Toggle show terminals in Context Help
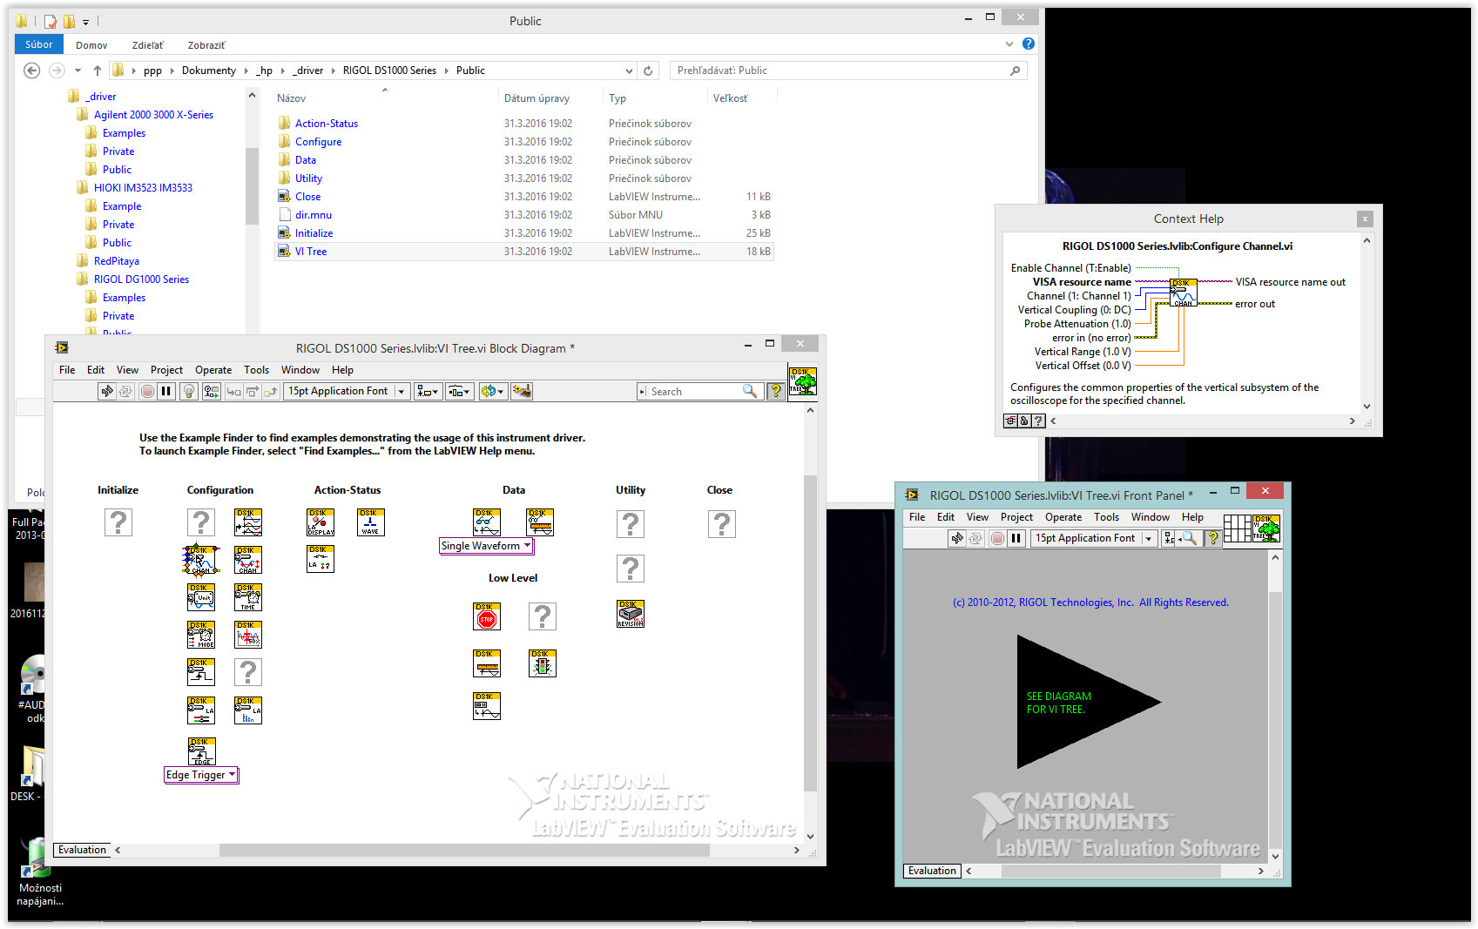Image resolution: width=1478 pixels, height=929 pixels. coord(1010,421)
